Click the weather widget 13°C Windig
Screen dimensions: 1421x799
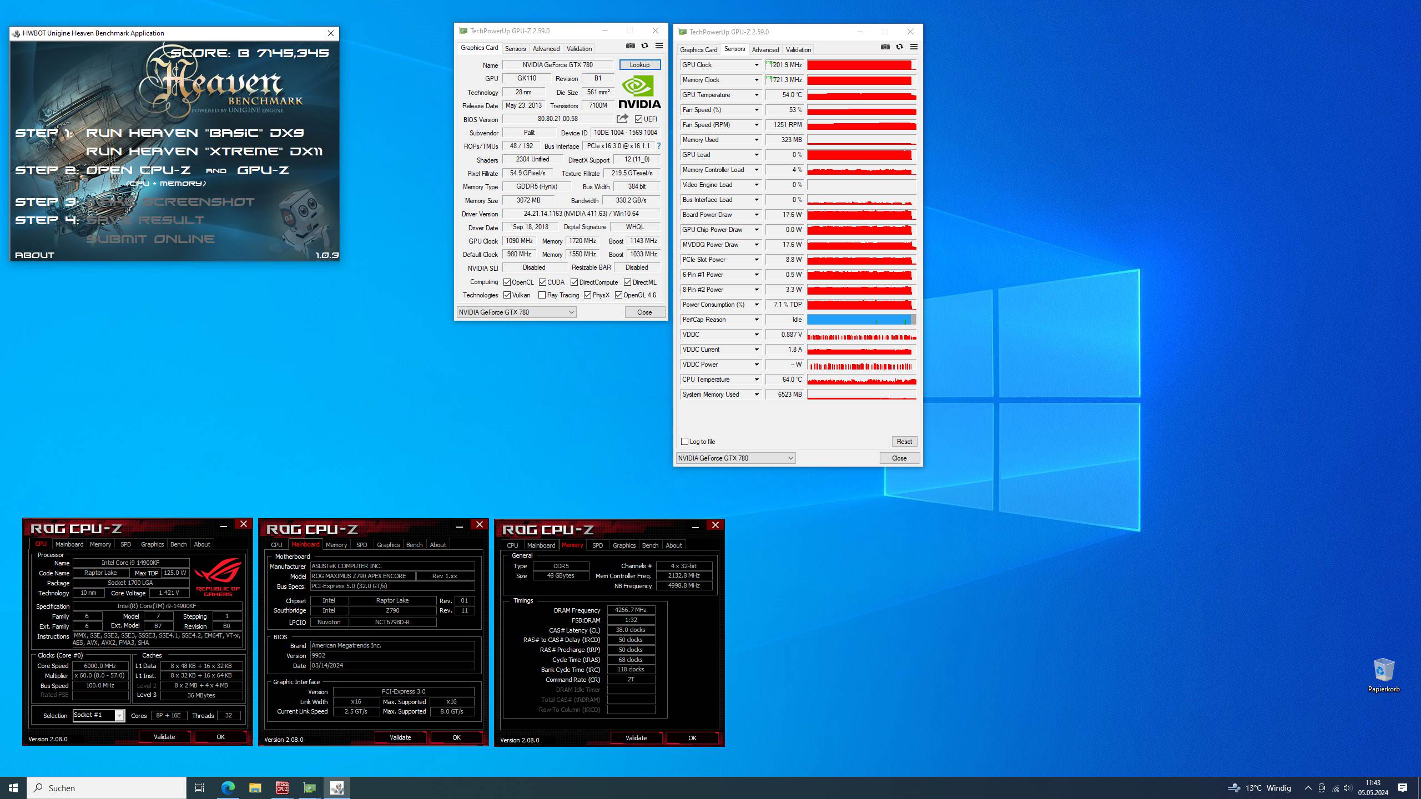1259,788
